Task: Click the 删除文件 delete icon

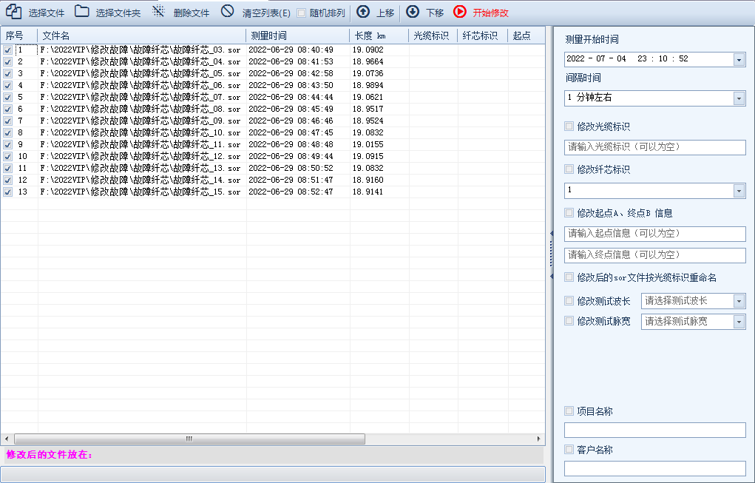Action: [x=159, y=12]
